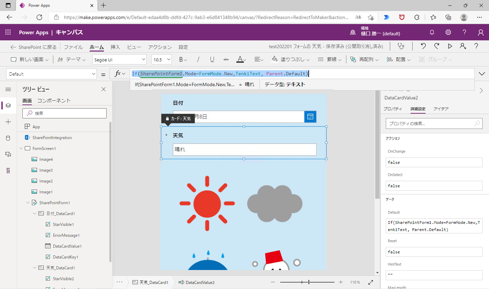Open the Insert plus icon in sidebar
The height and width of the screenshot is (289, 489).
point(8,122)
